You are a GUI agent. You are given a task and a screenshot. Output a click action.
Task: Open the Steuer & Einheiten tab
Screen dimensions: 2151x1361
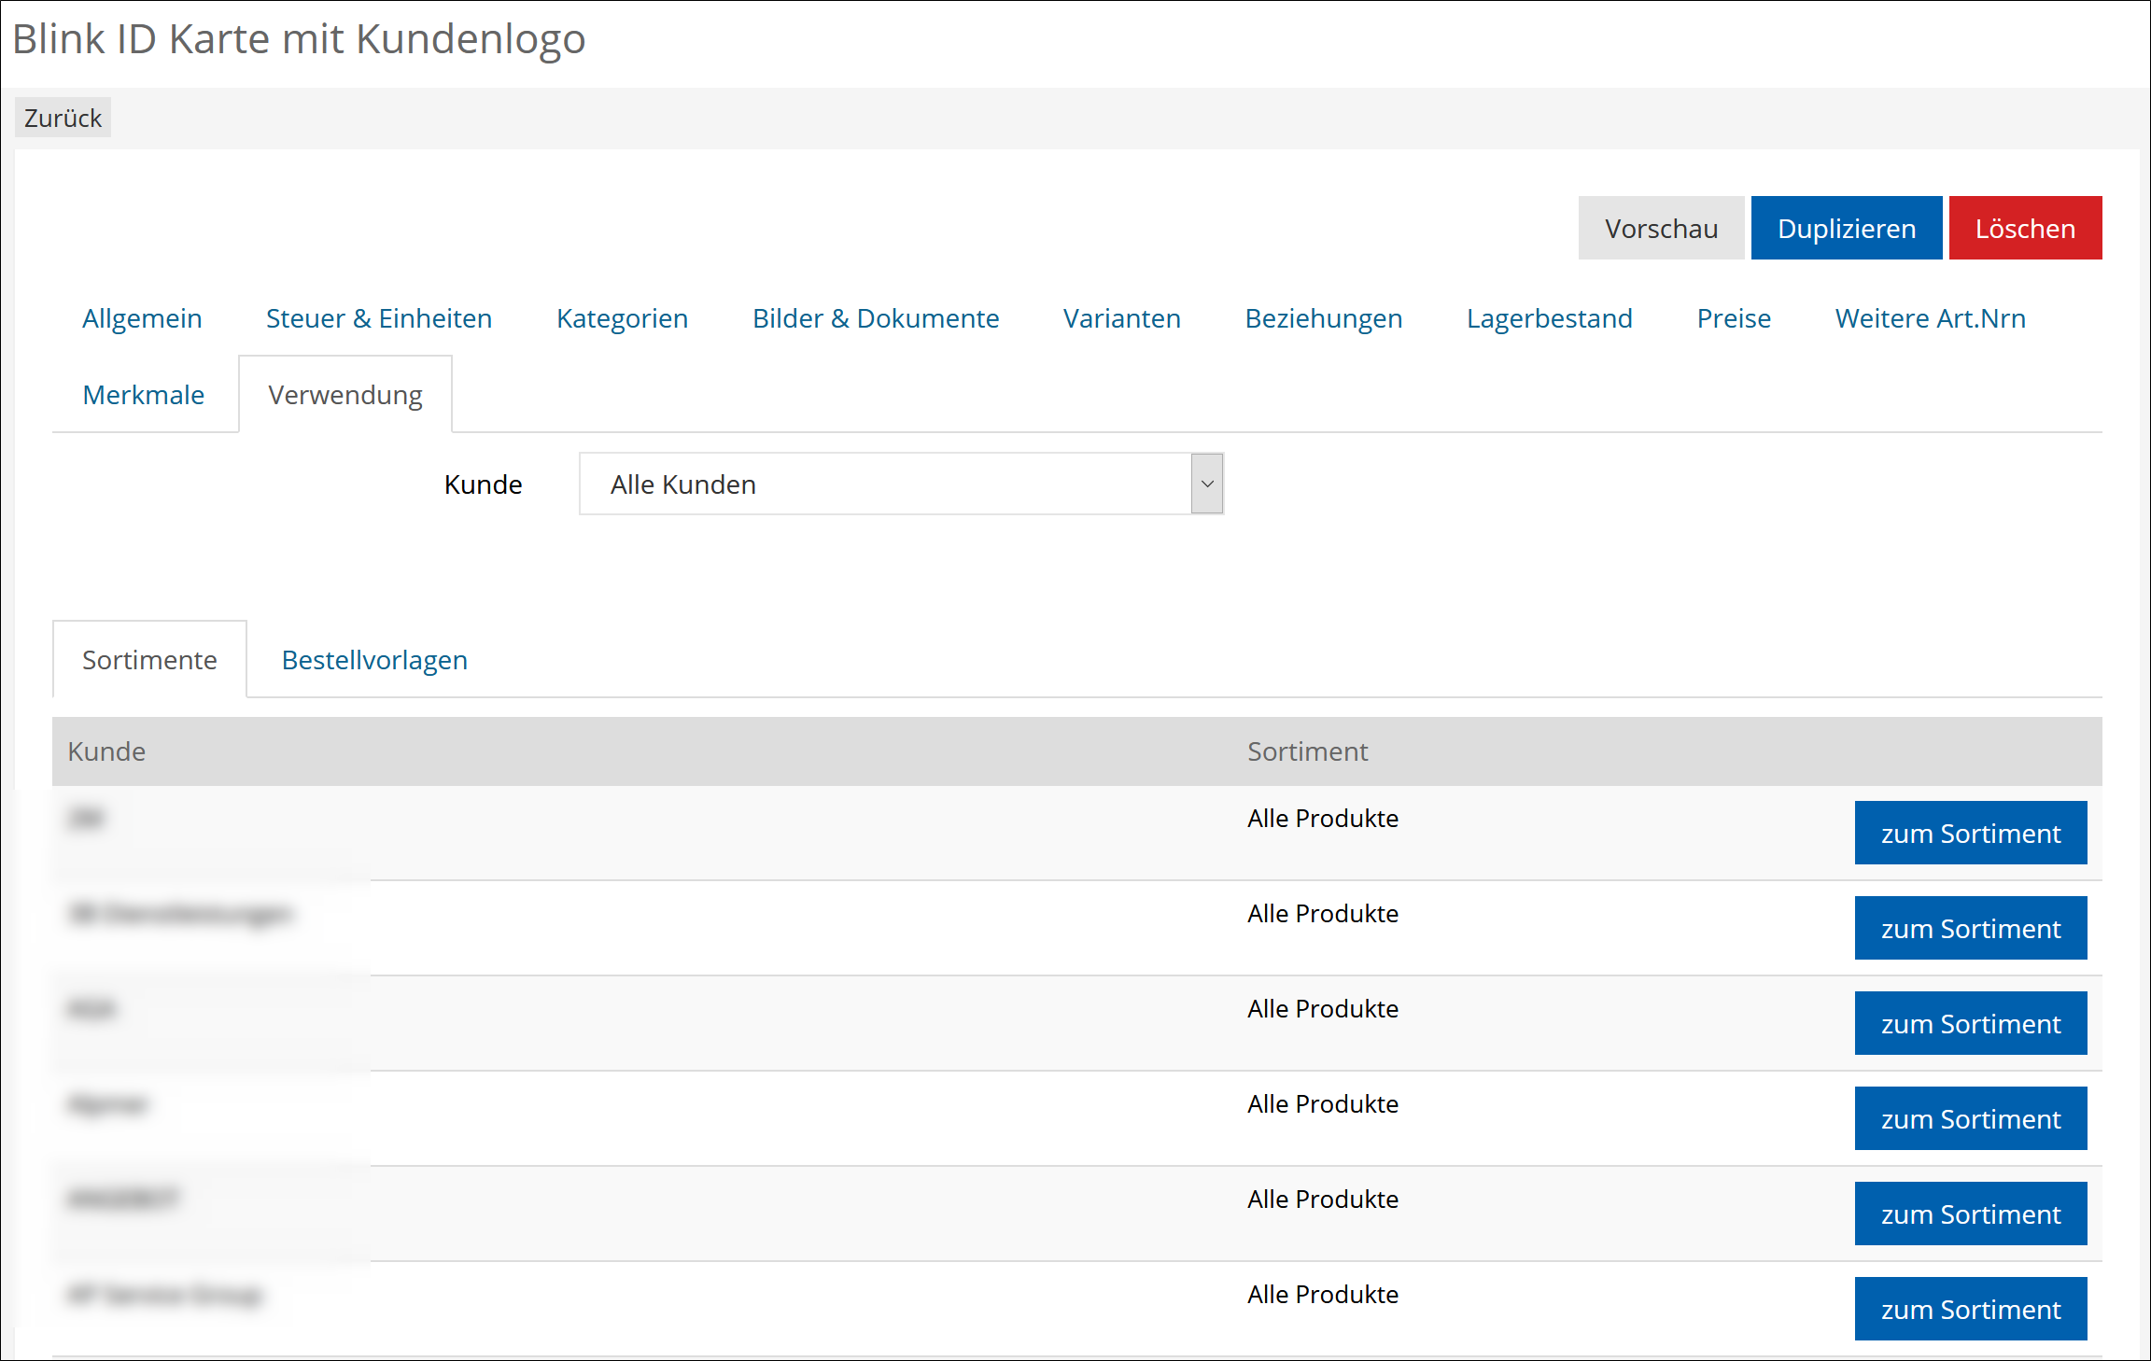(x=378, y=318)
